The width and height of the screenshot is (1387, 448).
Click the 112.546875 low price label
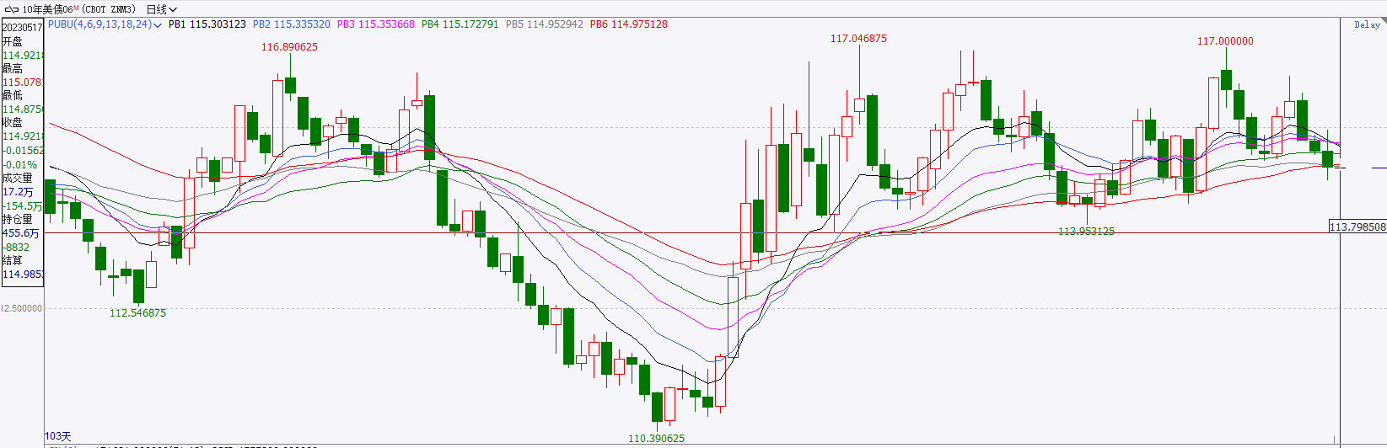(138, 313)
